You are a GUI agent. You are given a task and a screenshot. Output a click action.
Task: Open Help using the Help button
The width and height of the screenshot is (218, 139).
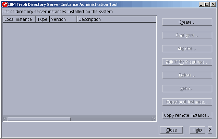point(197,130)
